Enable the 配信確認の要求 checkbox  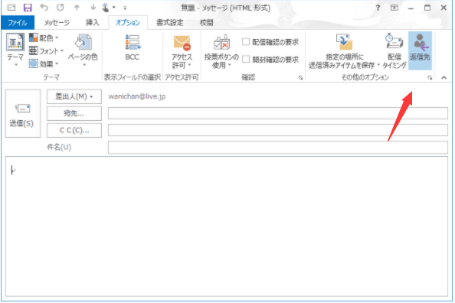[246, 42]
